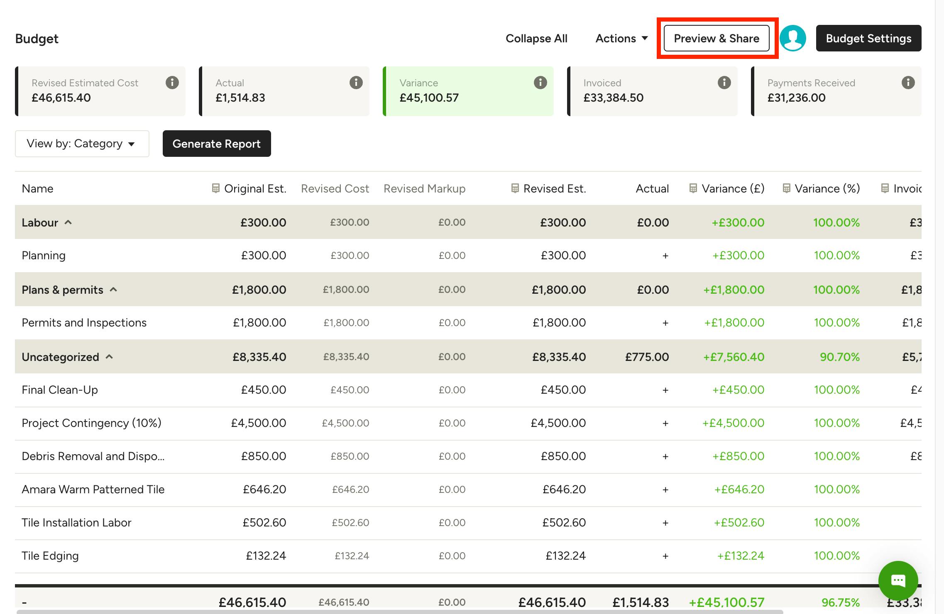Add actual cost for Project Contingency (10%)
This screenshot has width=944, height=614.
665,423
